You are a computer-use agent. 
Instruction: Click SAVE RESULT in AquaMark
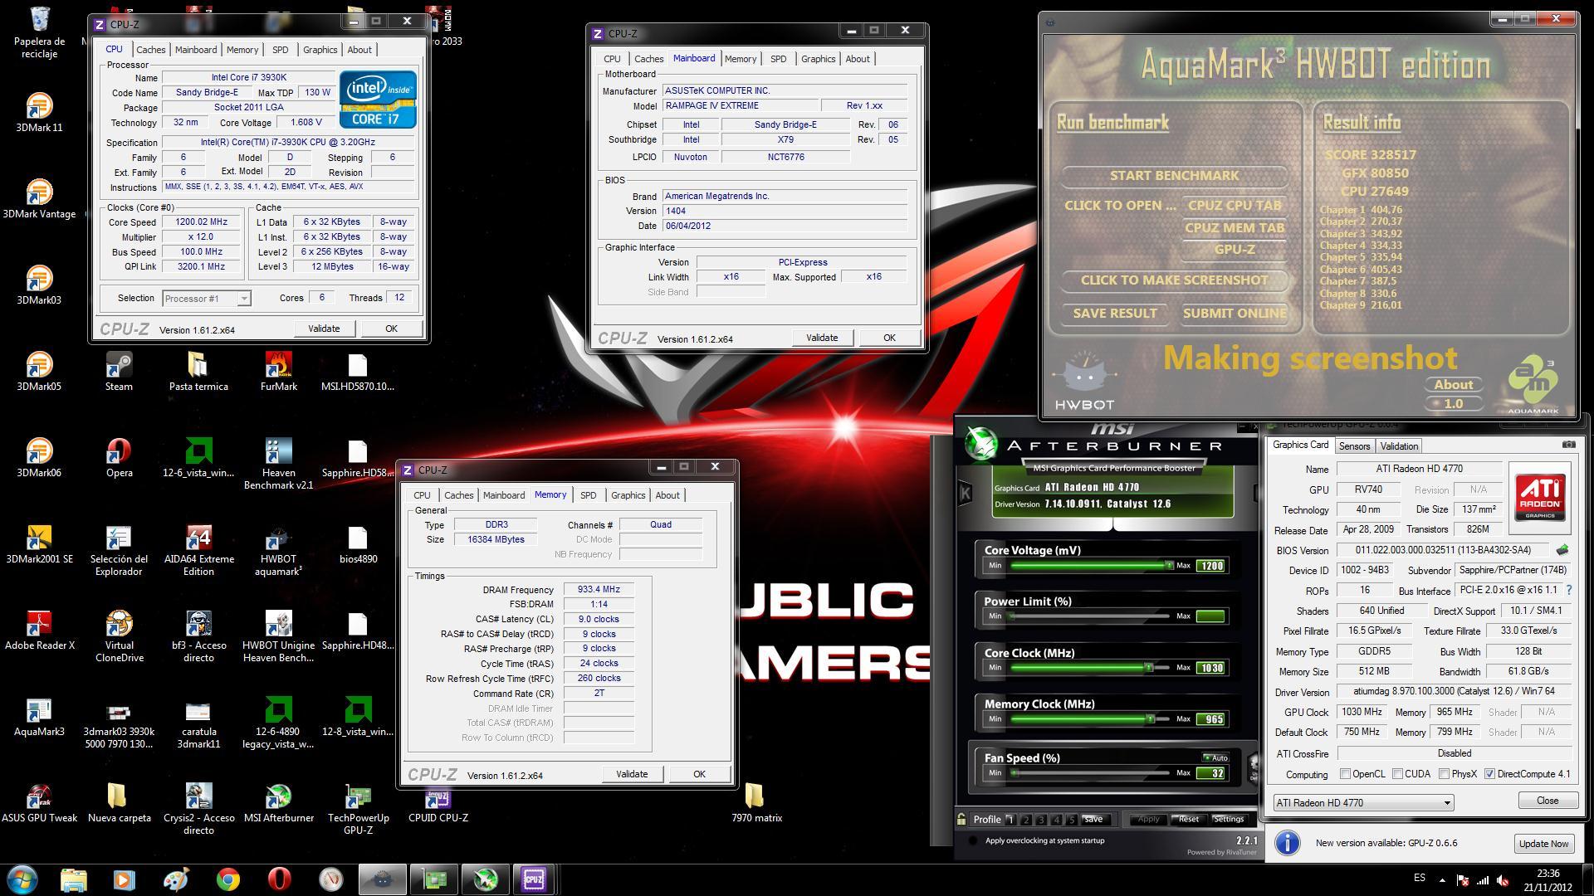(x=1114, y=314)
